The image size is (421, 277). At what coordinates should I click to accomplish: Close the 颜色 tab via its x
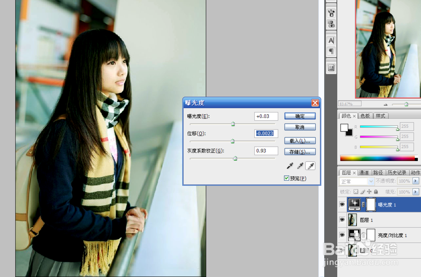(354, 116)
